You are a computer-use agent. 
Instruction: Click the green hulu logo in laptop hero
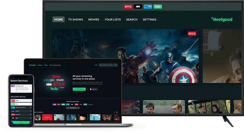click(54, 89)
